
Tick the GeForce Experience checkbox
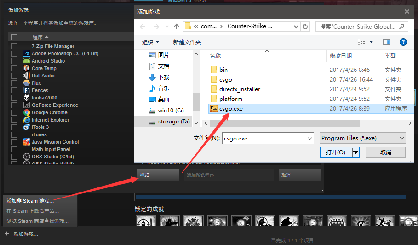[14, 105]
